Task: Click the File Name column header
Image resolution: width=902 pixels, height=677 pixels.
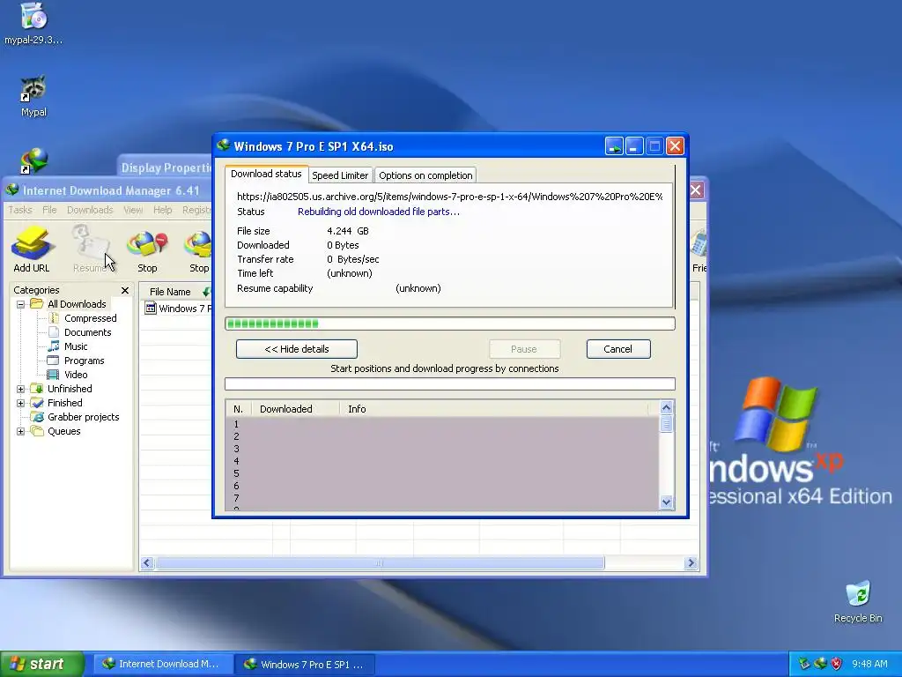Action: click(175, 292)
